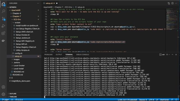Open the Search view in activity bar
The image size is (180, 101).
(x=3, y=11)
